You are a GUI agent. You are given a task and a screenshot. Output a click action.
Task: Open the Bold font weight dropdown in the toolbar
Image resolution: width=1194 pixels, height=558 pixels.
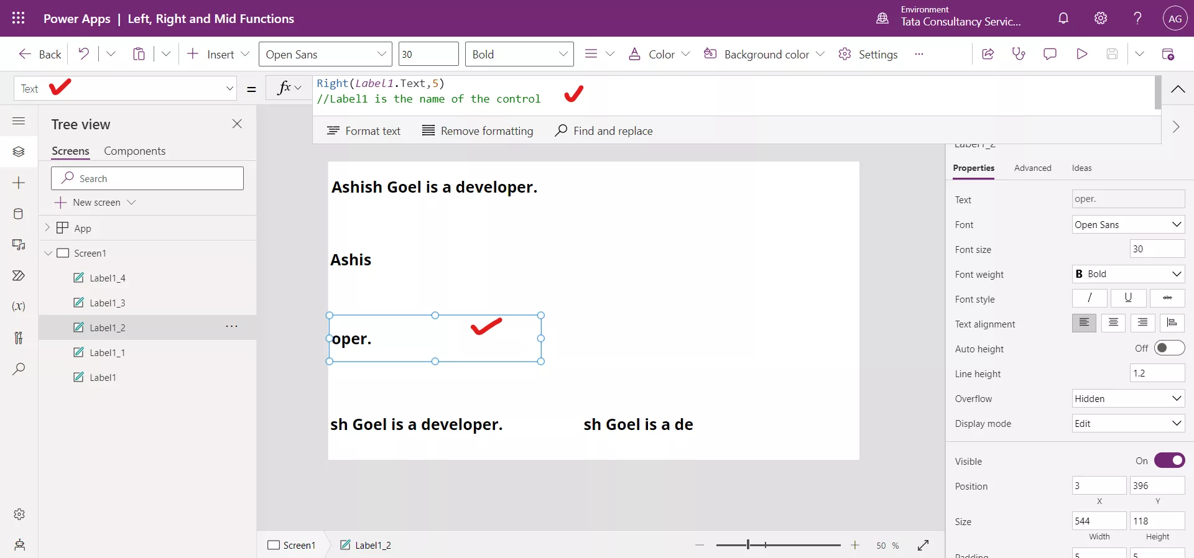pos(519,54)
